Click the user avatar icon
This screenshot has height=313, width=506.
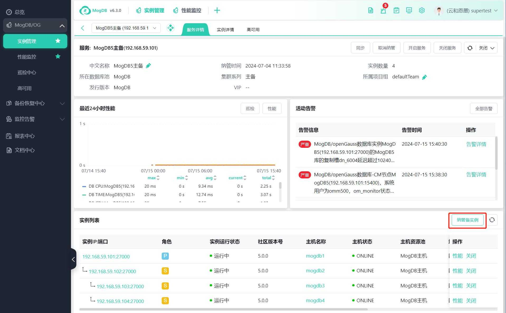point(439,11)
